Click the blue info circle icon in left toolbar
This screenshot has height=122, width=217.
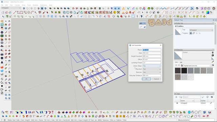pyautogui.click(x=2, y=58)
